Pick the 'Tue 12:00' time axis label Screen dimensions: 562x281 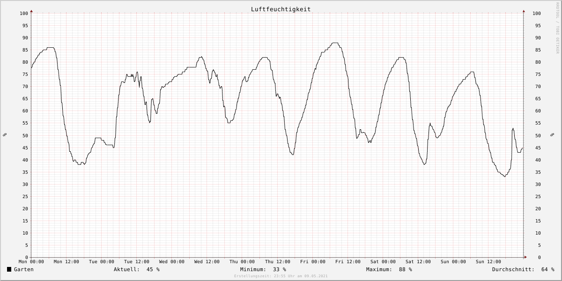click(137, 262)
